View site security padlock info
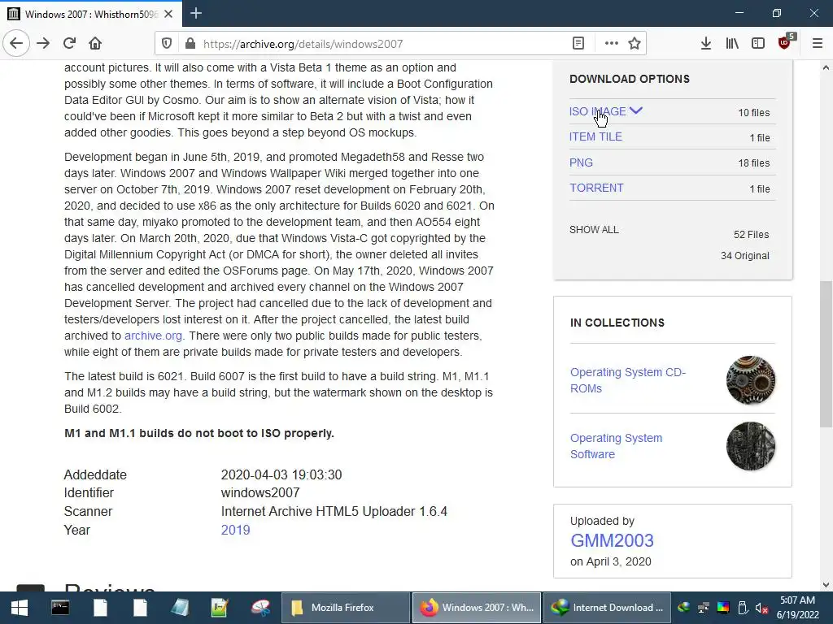This screenshot has height=624, width=833. [190, 44]
